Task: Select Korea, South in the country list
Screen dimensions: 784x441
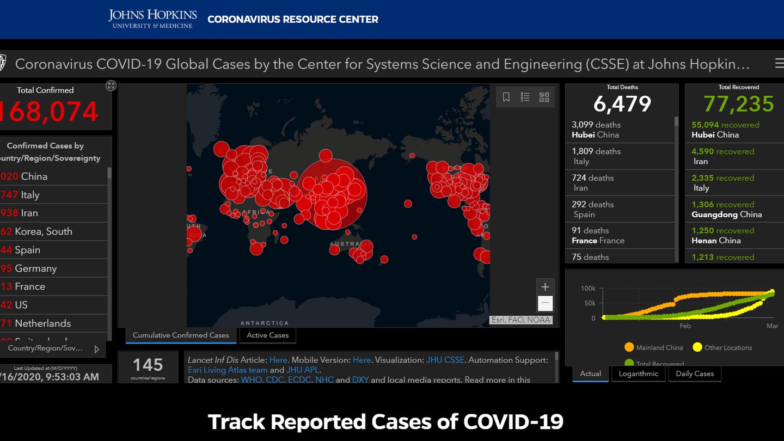Action: click(x=54, y=231)
